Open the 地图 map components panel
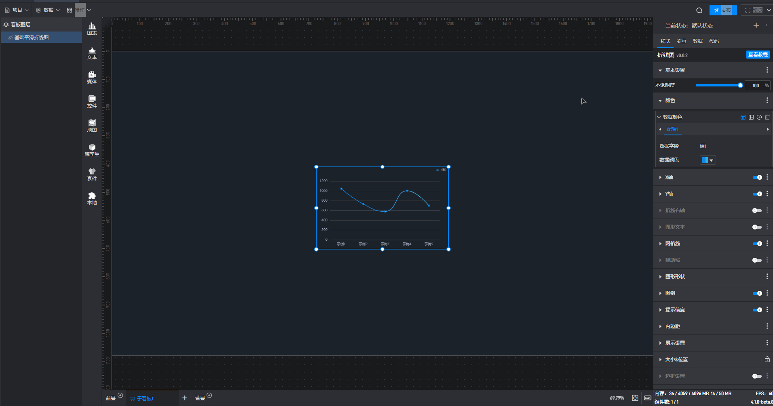The height and width of the screenshot is (406, 773). point(92,126)
